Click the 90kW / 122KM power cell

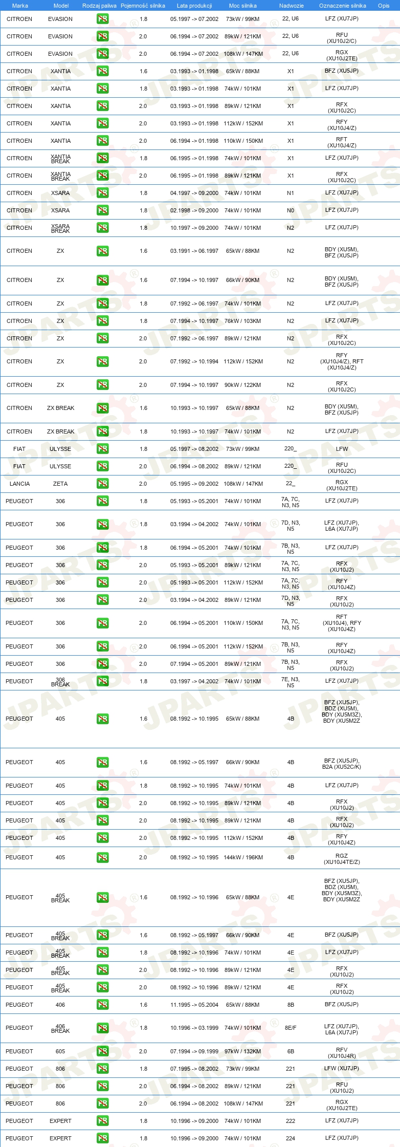click(x=242, y=385)
